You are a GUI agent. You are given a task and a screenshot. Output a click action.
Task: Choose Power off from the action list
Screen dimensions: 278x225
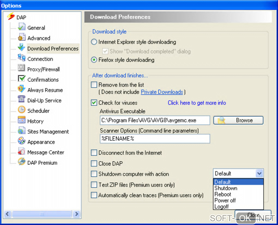click(x=238, y=200)
